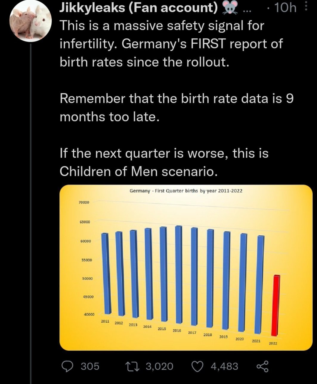317x384 pixels.
Task: Click the tweet text about infertility signal
Action: tap(171, 44)
